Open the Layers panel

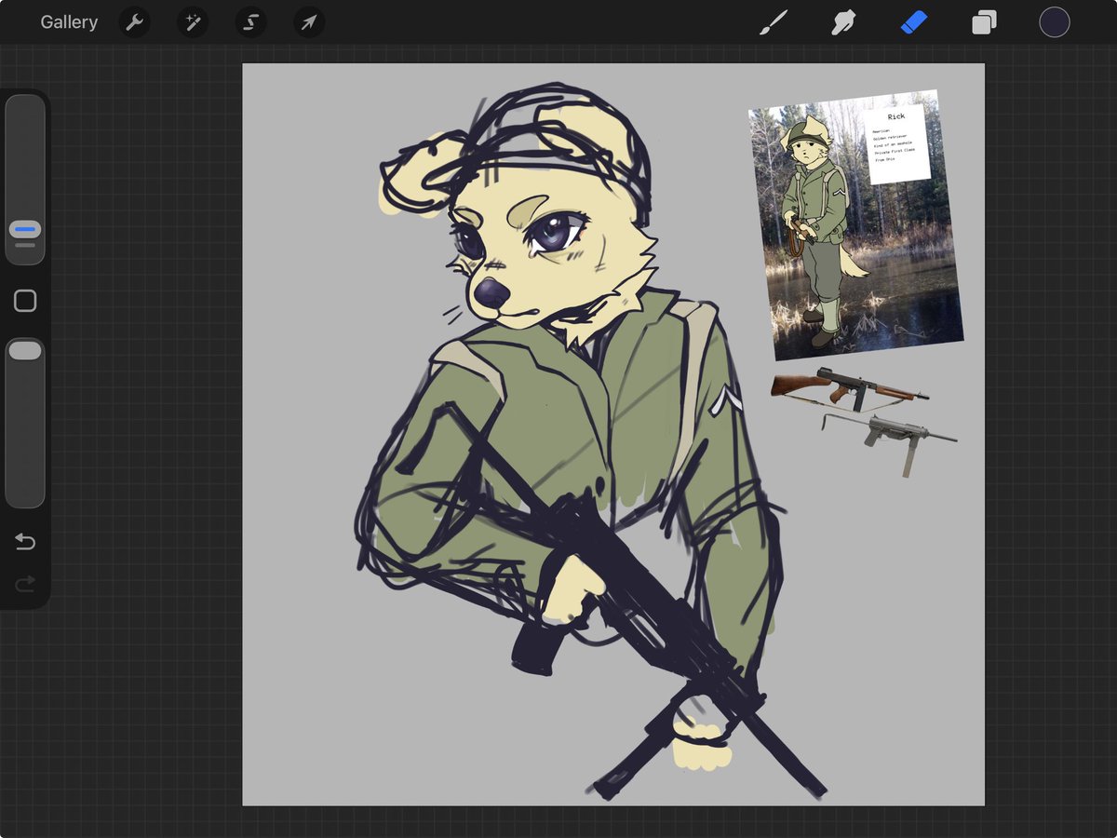984,22
